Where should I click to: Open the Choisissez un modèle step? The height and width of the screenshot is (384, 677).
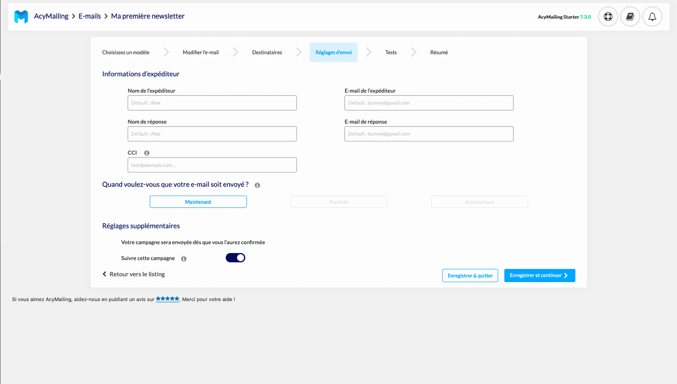[x=126, y=52]
